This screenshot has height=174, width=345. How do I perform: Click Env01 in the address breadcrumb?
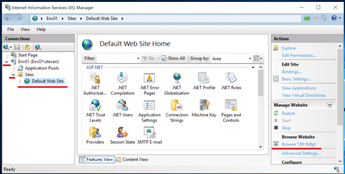(x=52, y=19)
